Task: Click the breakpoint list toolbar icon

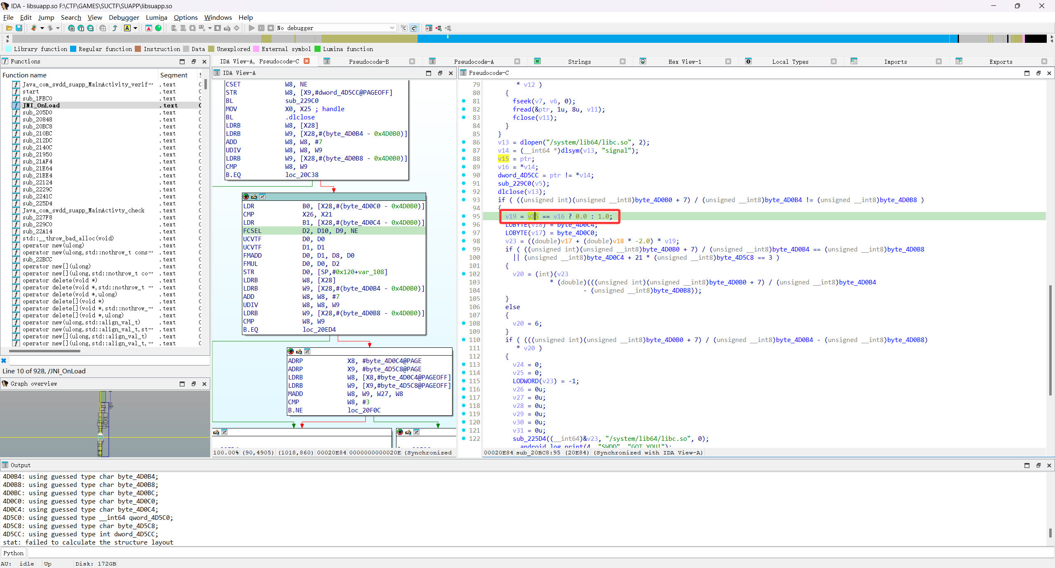Action: point(429,28)
